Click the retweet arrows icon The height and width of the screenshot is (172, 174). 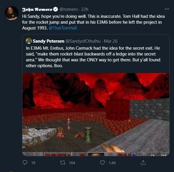[63, 163]
